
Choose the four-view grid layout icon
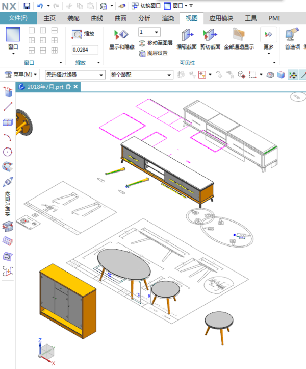[55, 40]
